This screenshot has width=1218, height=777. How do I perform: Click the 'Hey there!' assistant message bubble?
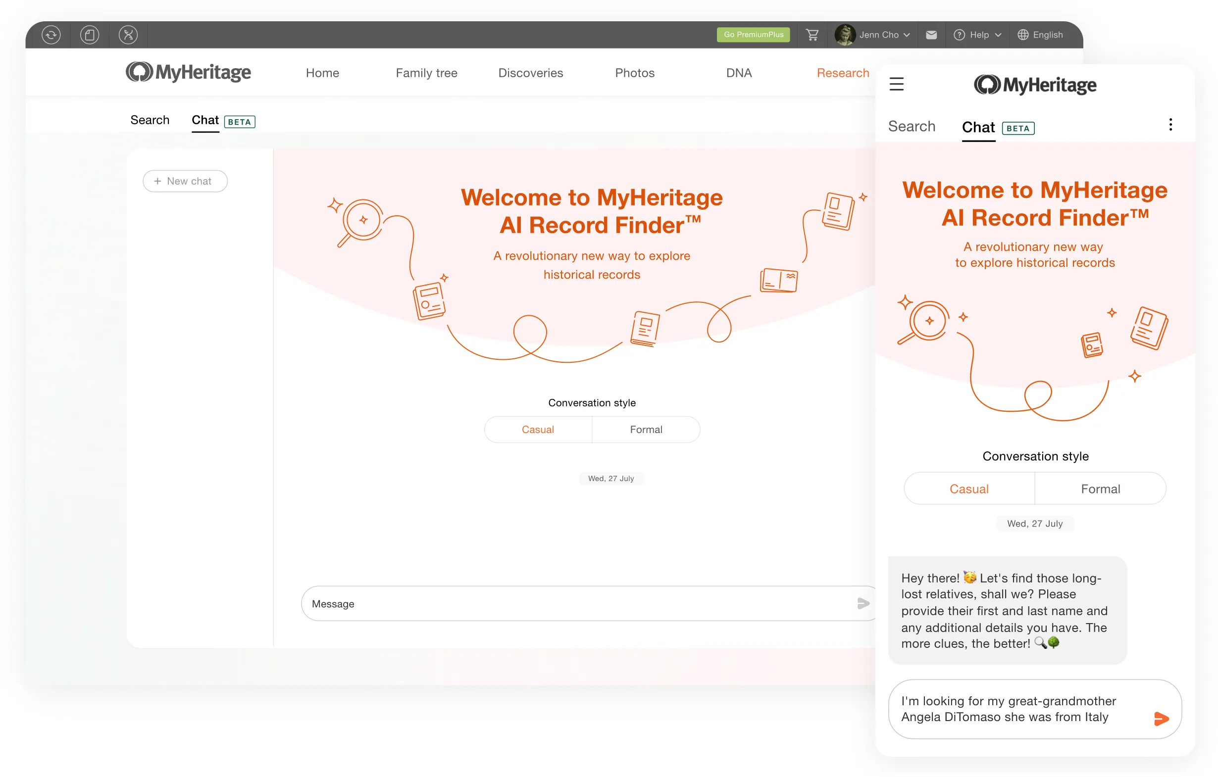click(1007, 610)
